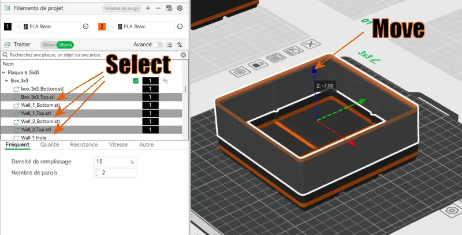
Task: Switch process mode to Global
Action: pyautogui.click(x=49, y=45)
